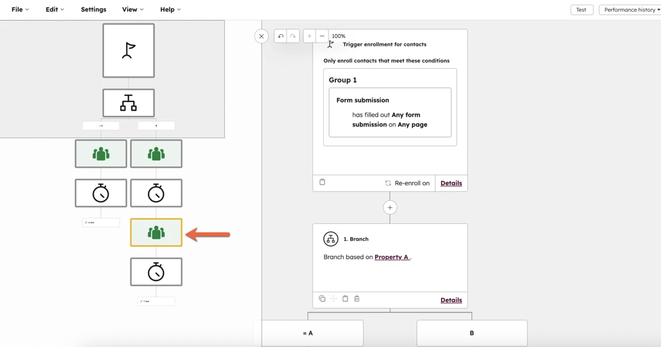Zoom out with the minus icon
This screenshot has width=661, height=347.
(322, 36)
